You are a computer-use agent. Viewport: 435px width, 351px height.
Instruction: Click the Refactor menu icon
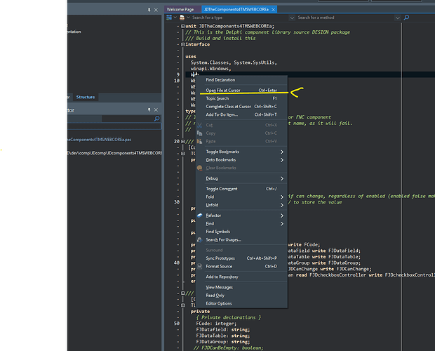tap(200, 216)
